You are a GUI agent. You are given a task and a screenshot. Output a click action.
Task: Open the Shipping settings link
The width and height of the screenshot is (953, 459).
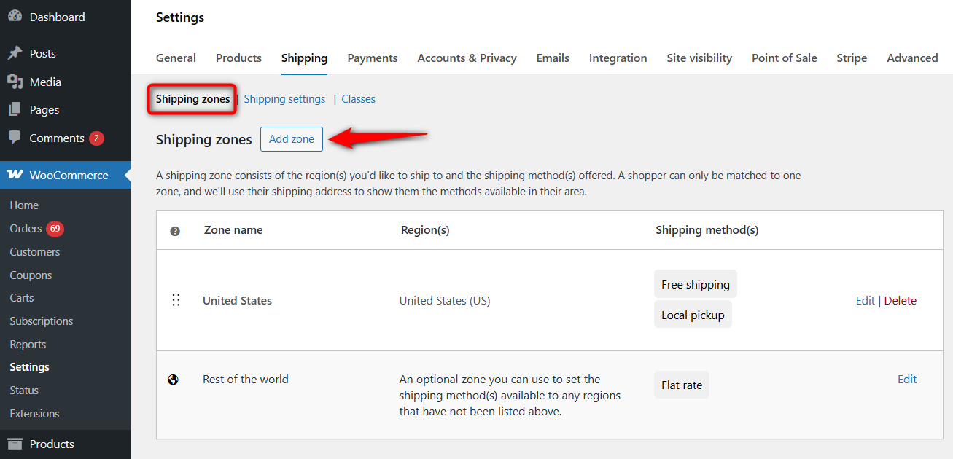click(284, 98)
